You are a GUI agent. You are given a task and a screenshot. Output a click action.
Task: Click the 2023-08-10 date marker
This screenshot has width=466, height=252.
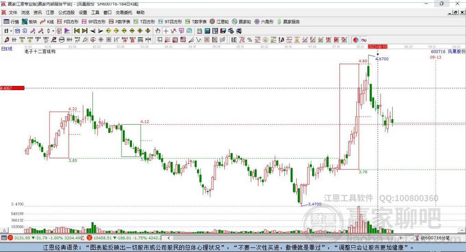pos(377,46)
